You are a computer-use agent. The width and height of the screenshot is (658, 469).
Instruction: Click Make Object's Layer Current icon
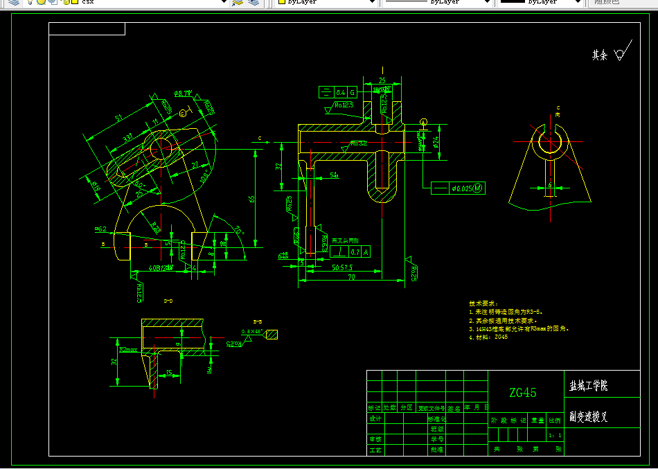(238, 2)
